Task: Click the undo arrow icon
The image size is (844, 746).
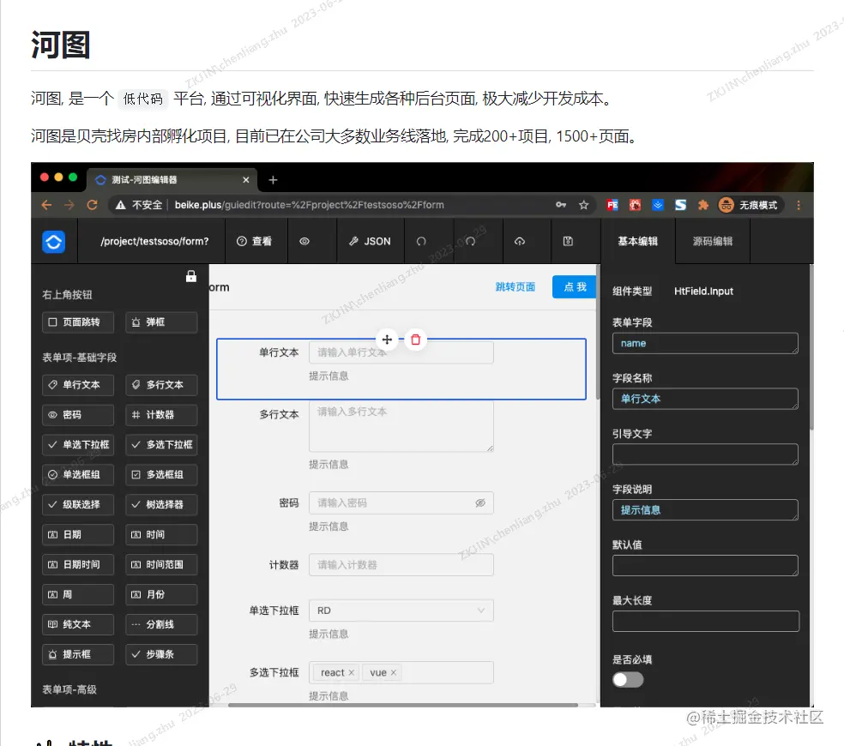Action: (x=421, y=241)
